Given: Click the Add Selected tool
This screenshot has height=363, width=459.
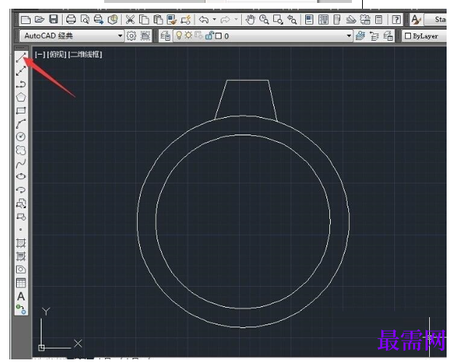Looking at the screenshot, I should [21, 309].
